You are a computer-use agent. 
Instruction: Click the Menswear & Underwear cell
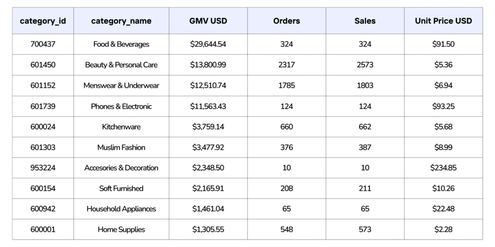(121, 85)
